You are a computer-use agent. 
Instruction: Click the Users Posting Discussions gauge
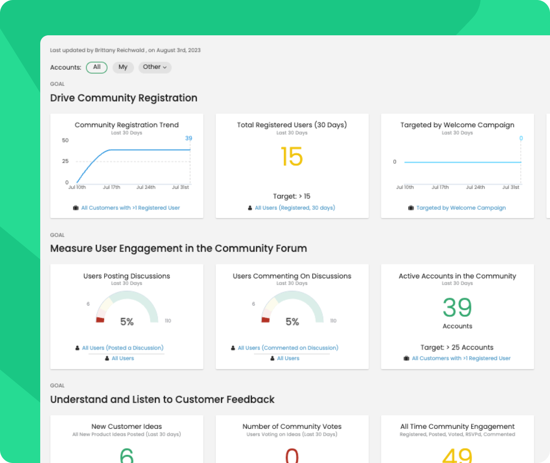pyautogui.click(x=127, y=308)
